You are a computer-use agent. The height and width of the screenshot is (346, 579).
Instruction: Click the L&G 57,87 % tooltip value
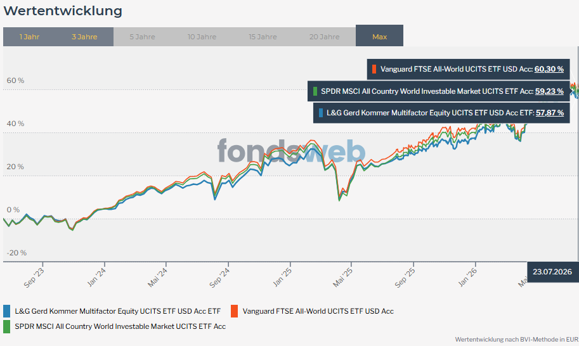click(x=549, y=113)
